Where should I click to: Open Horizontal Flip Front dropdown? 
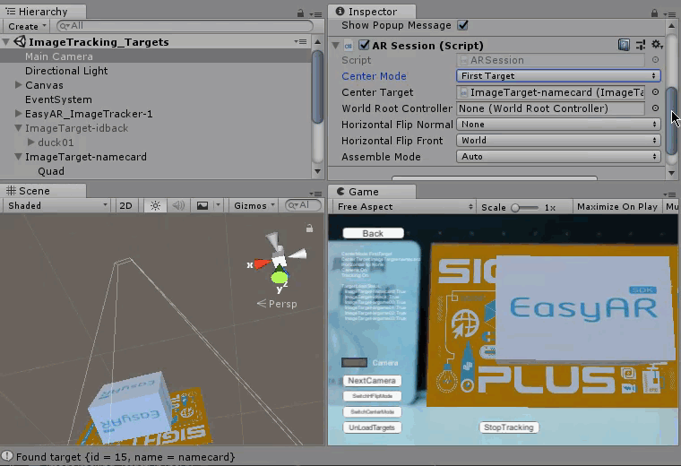tap(558, 141)
